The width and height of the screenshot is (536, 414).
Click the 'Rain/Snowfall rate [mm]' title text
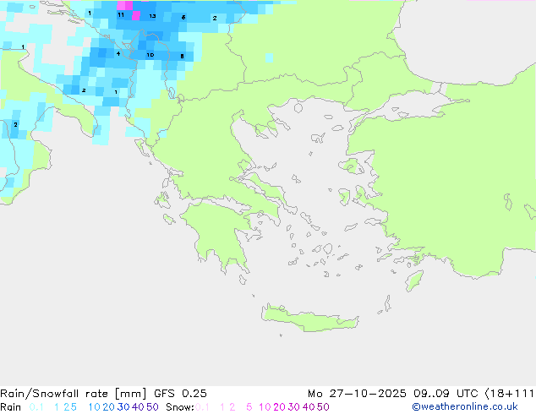[x=74, y=394]
